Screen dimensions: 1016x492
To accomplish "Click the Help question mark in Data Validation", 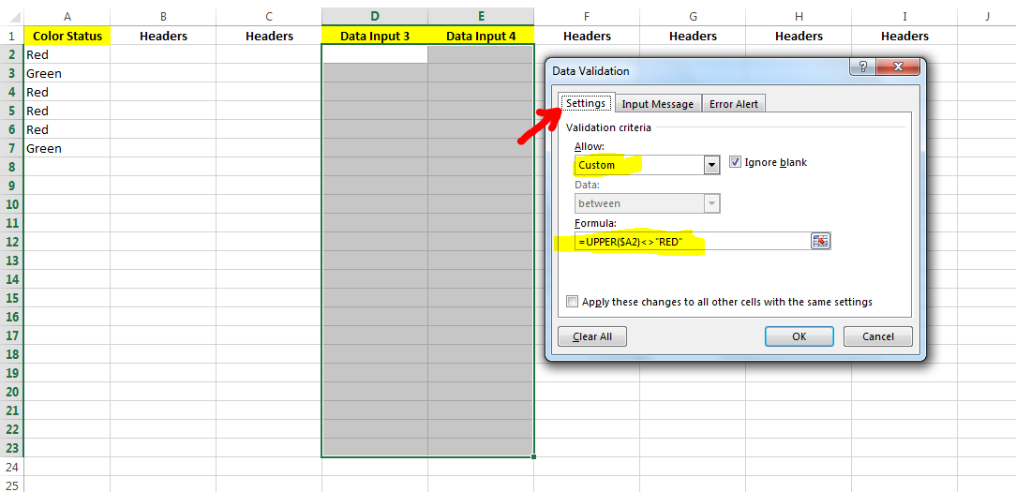I will (x=861, y=67).
